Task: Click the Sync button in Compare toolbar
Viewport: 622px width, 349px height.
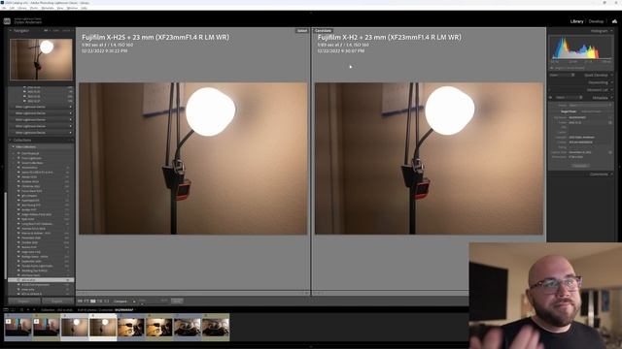Action: click(177, 301)
